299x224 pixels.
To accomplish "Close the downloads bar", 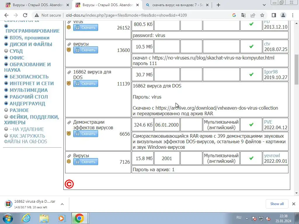I will point(294,204).
